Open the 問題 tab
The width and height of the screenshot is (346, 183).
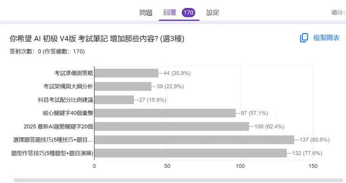(146, 13)
